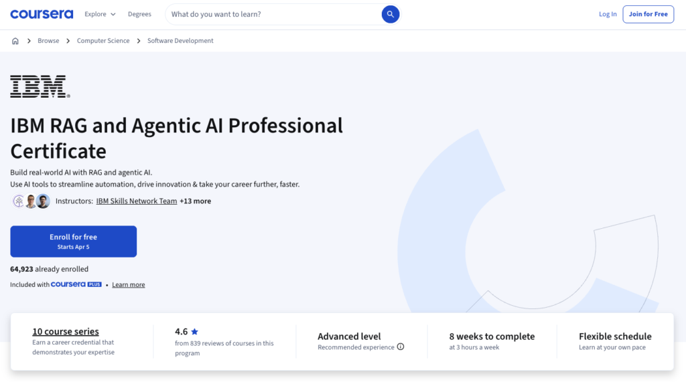This screenshot has height=382, width=686.
Task: Open the Computer Science breadcrumb
Action: click(x=103, y=41)
